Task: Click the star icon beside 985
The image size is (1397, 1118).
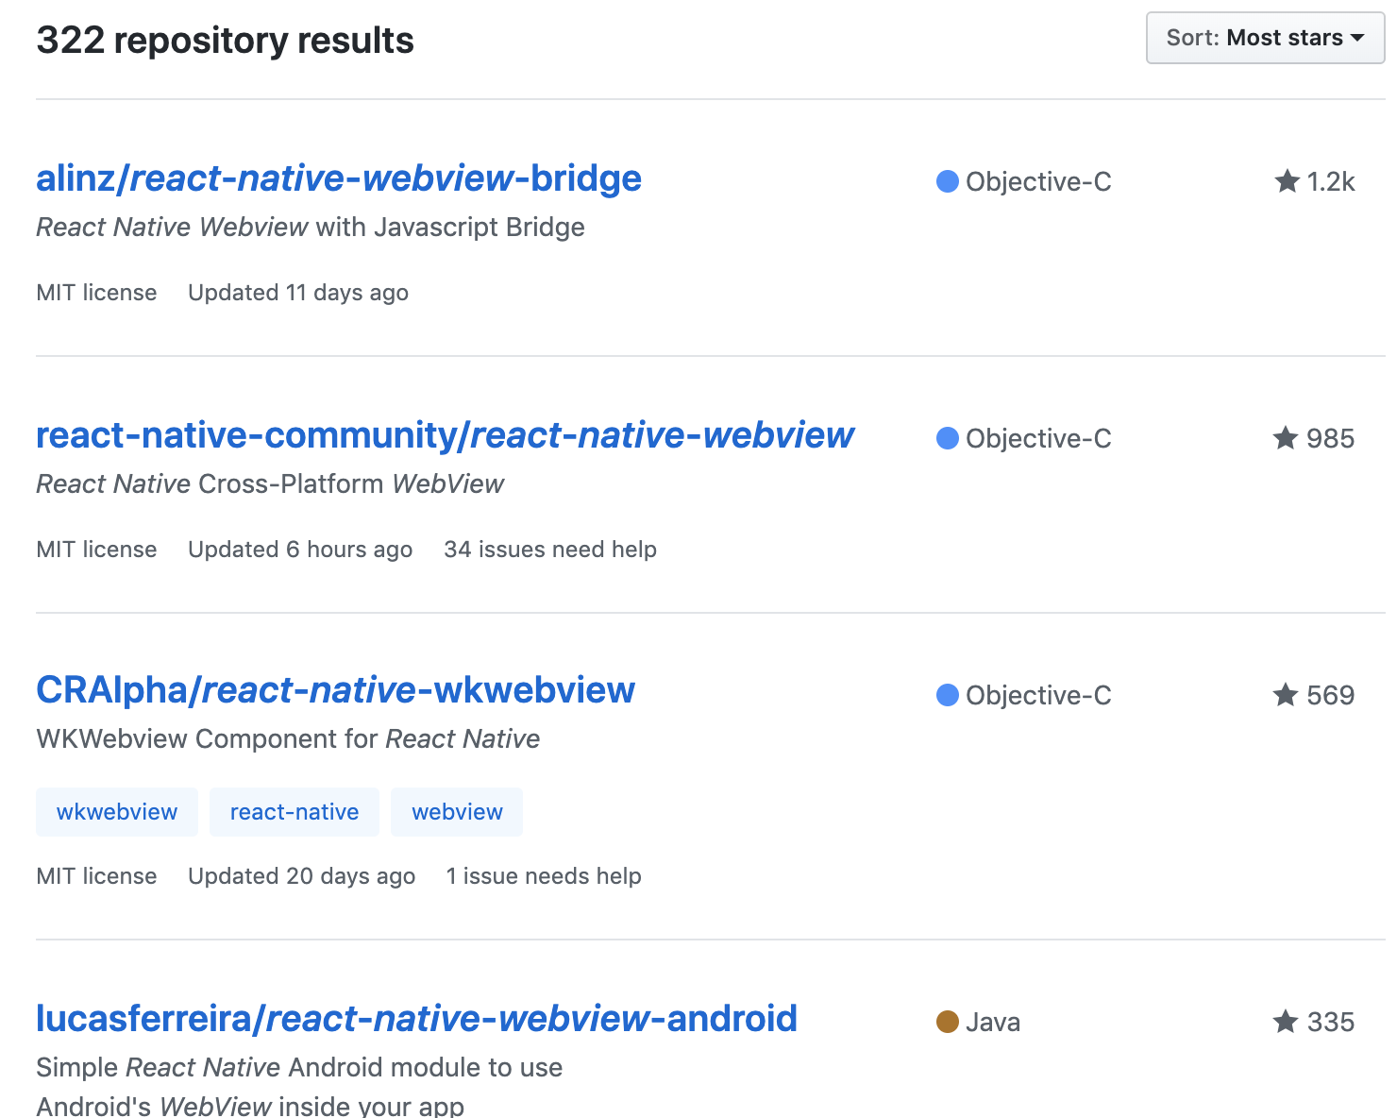Action: [x=1286, y=438]
